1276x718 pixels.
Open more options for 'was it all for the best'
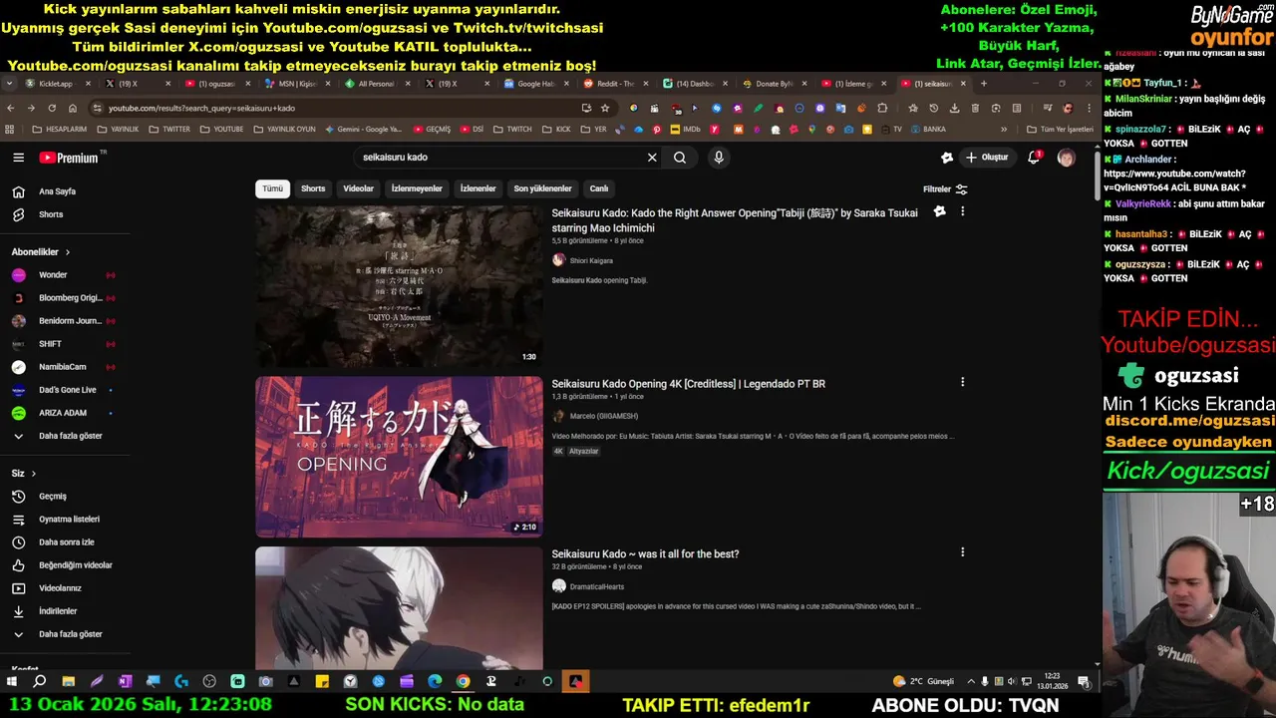962,552
